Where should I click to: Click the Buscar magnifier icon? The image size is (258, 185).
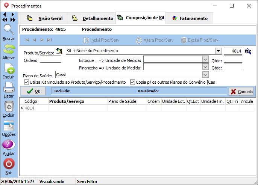pyautogui.click(x=9, y=30)
